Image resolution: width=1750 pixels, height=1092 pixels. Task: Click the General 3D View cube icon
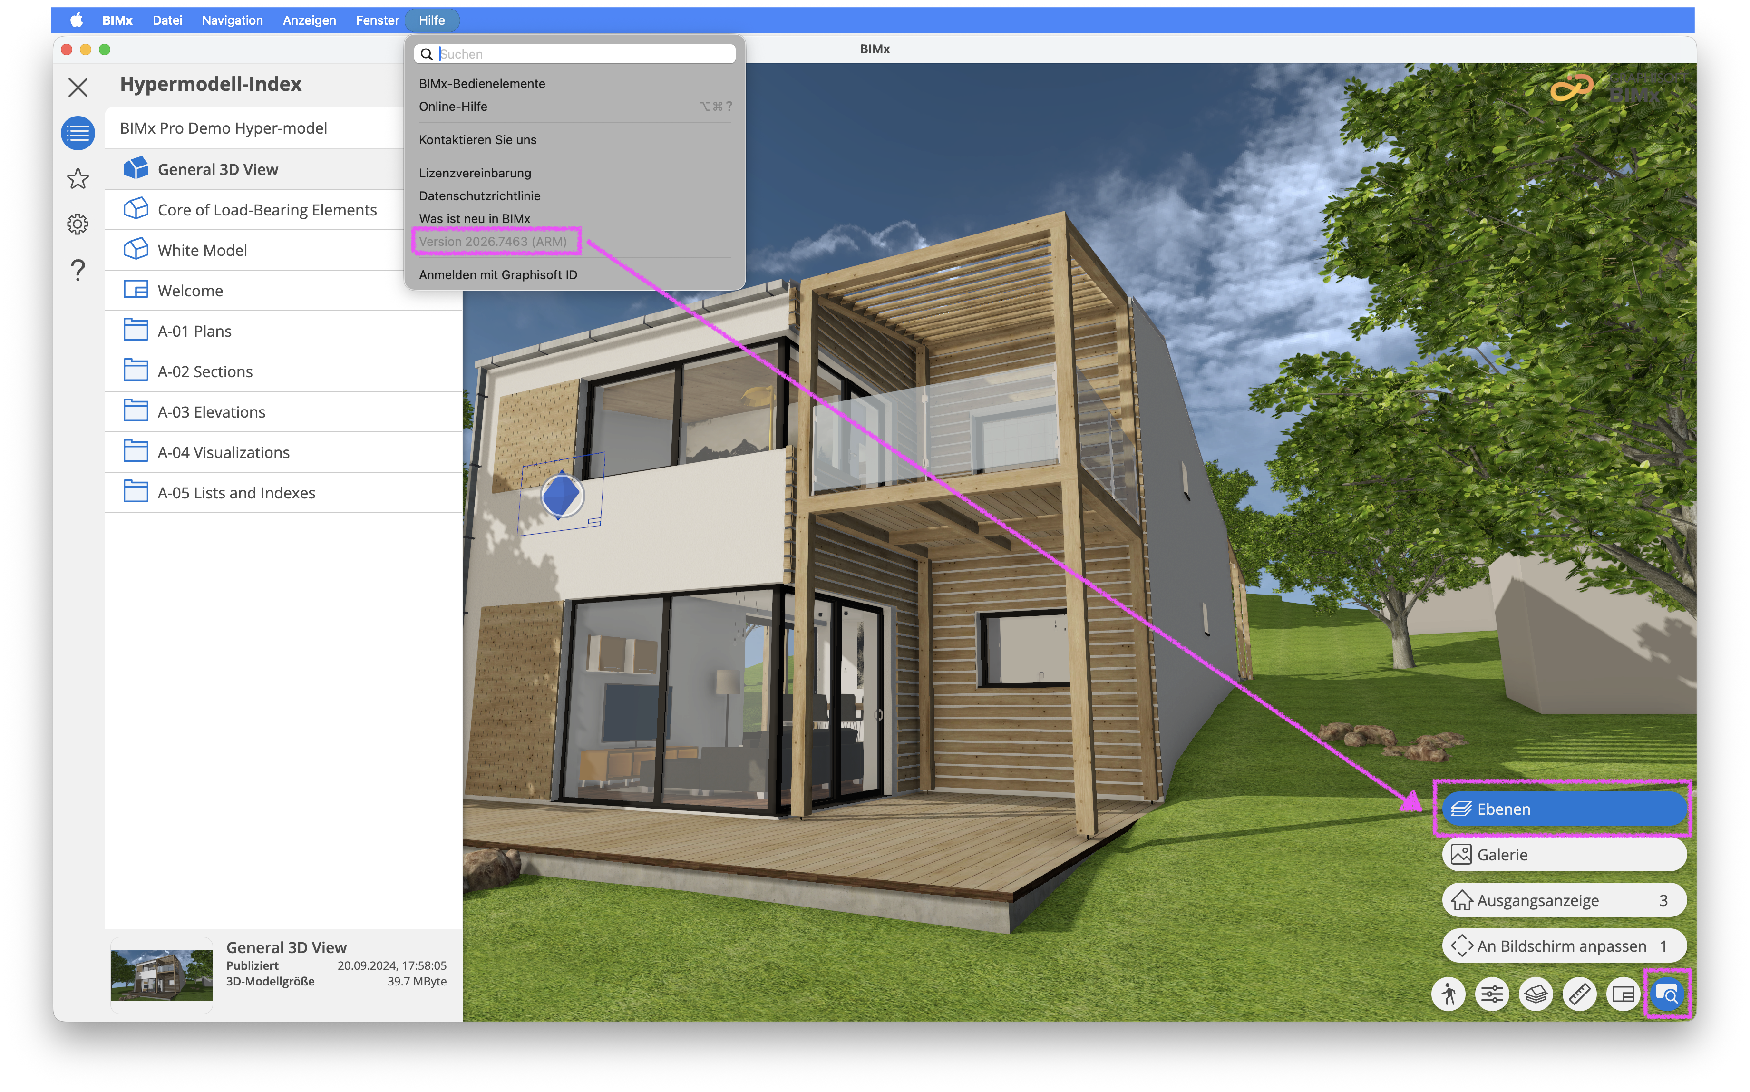(136, 168)
